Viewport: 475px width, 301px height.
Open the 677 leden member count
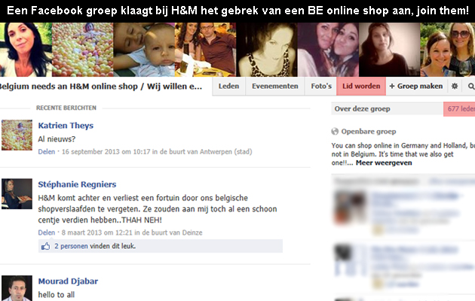[459, 109]
